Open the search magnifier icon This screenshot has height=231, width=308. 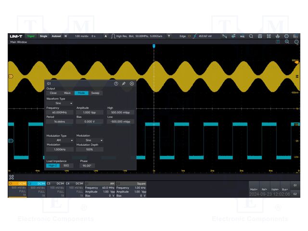251,36
